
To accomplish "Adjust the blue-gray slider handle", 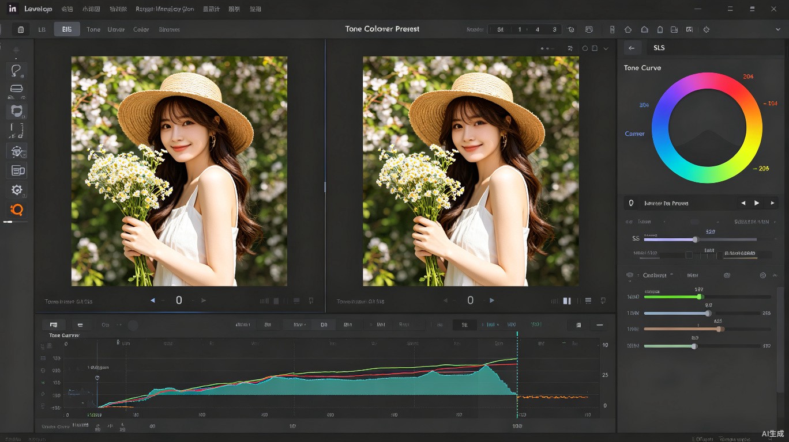I will tap(708, 313).
